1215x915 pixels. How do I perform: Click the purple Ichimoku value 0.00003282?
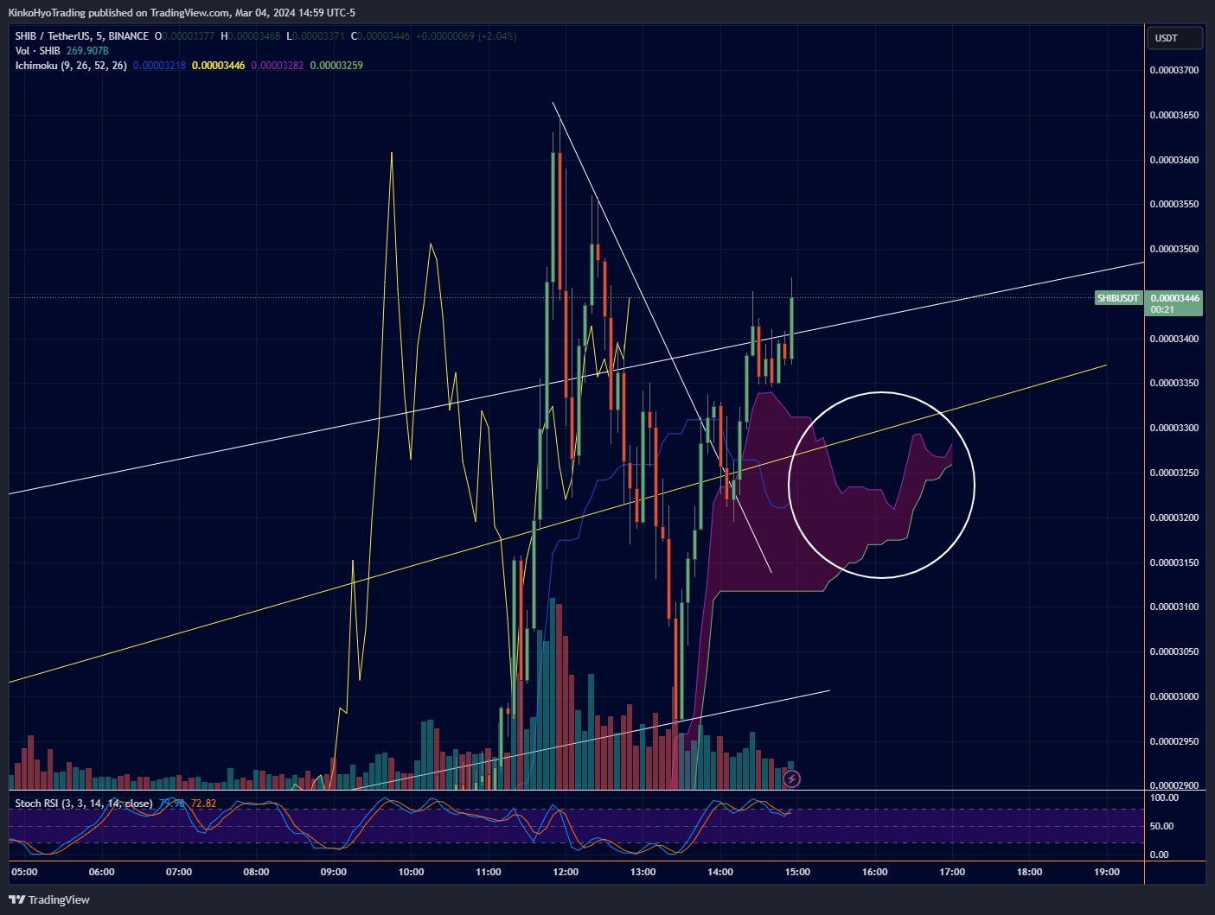[x=278, y=66]
